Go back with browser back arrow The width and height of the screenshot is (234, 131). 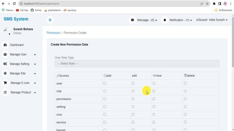(x=3, y=4)
